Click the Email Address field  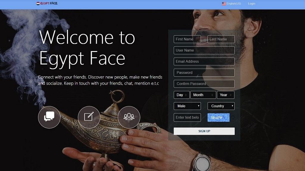tap(204, 61)
